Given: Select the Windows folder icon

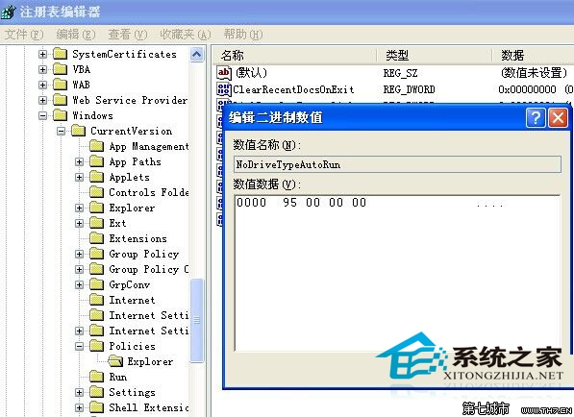Looking at the screenshot, I should click(x=60, y=115).
